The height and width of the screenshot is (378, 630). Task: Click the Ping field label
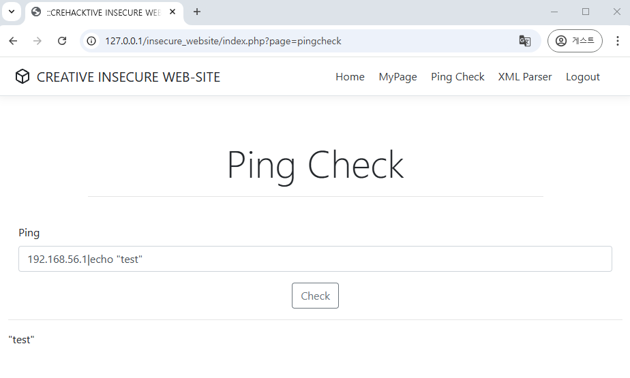pos(29,233)
